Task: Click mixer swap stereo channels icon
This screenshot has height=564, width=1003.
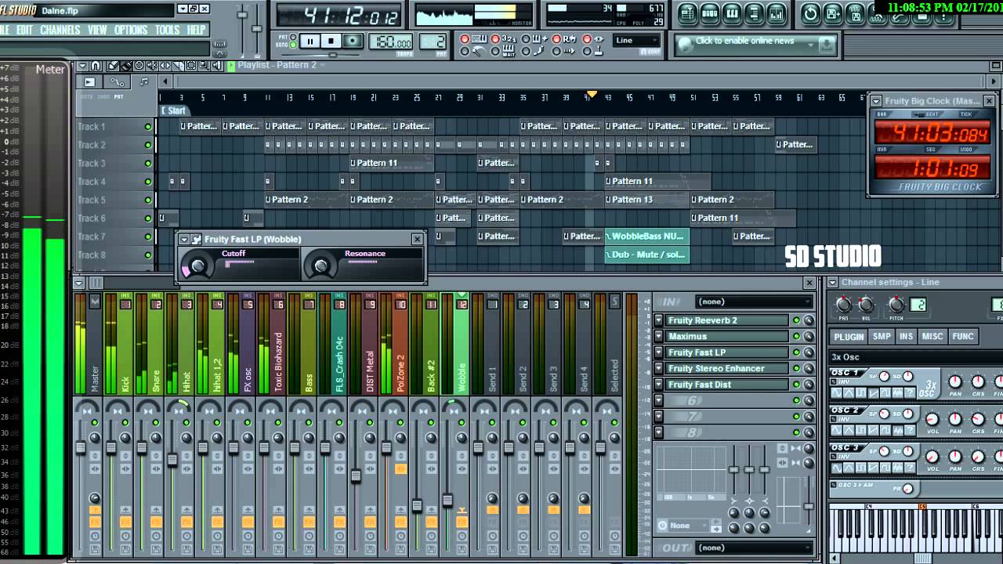Action: [782, 463]
